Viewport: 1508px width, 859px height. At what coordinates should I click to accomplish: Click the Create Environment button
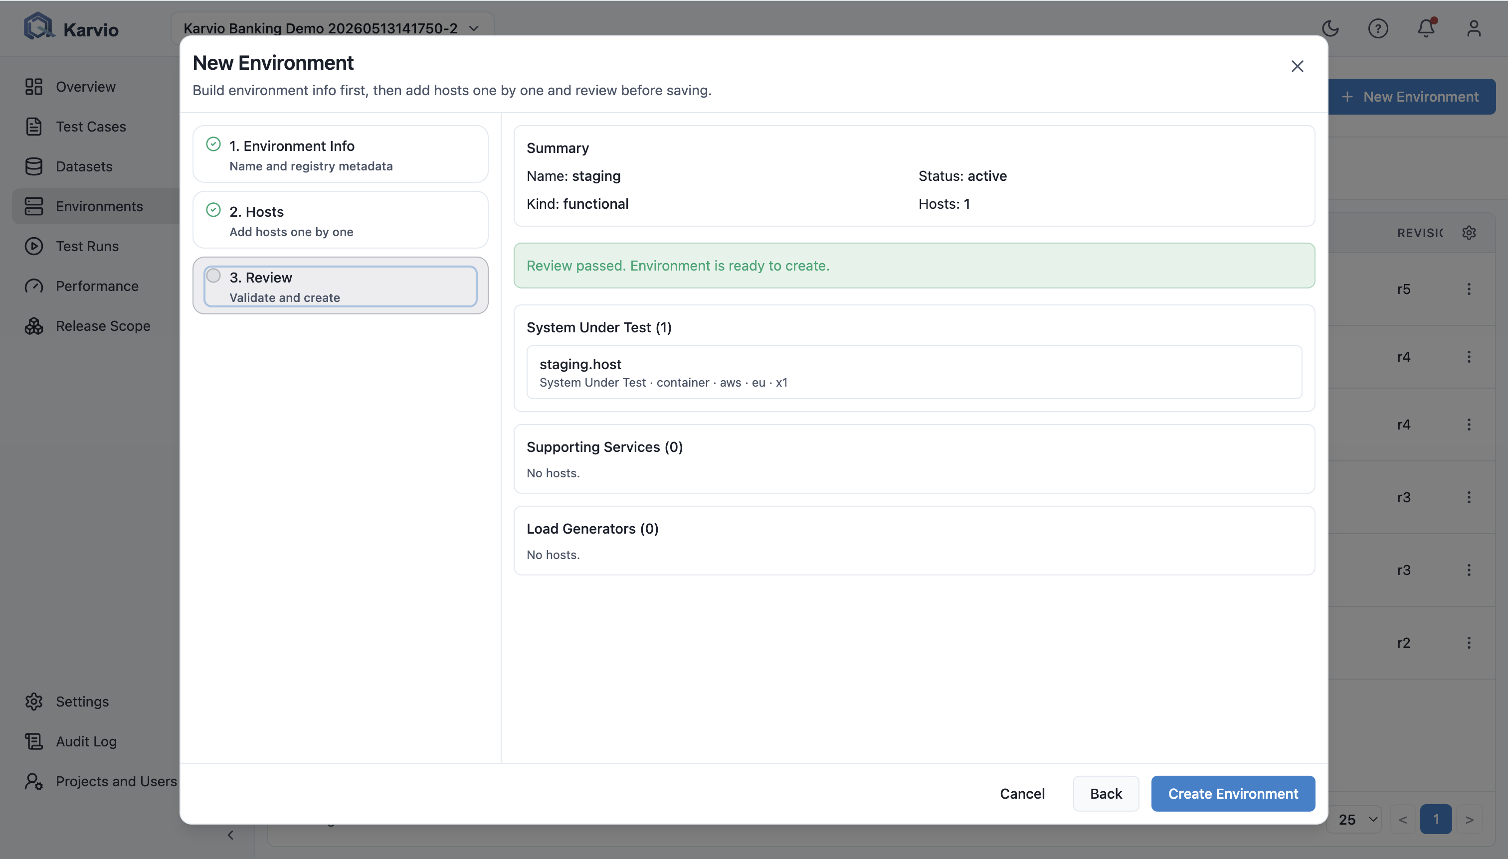tap(1233, 794)
